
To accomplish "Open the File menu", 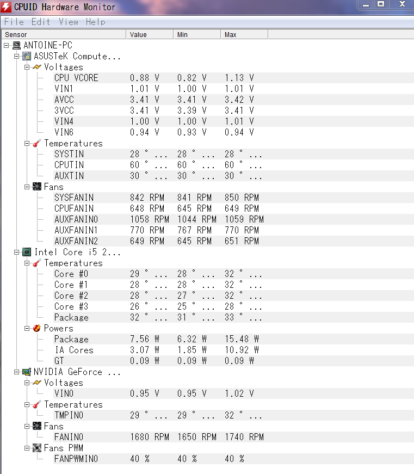I will click(x=14, y=22).
